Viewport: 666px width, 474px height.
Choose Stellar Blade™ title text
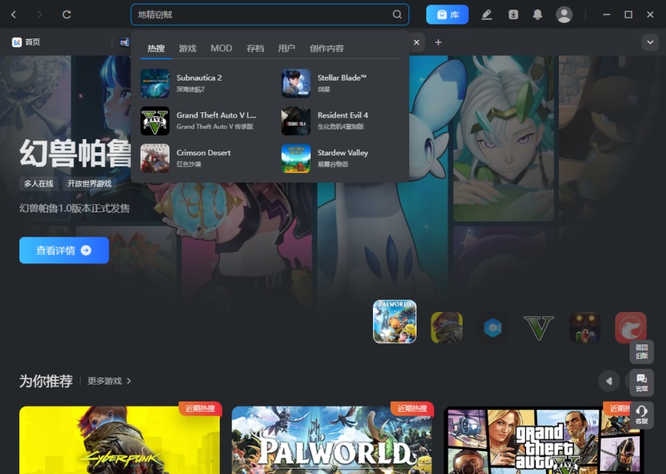[342, 78]
